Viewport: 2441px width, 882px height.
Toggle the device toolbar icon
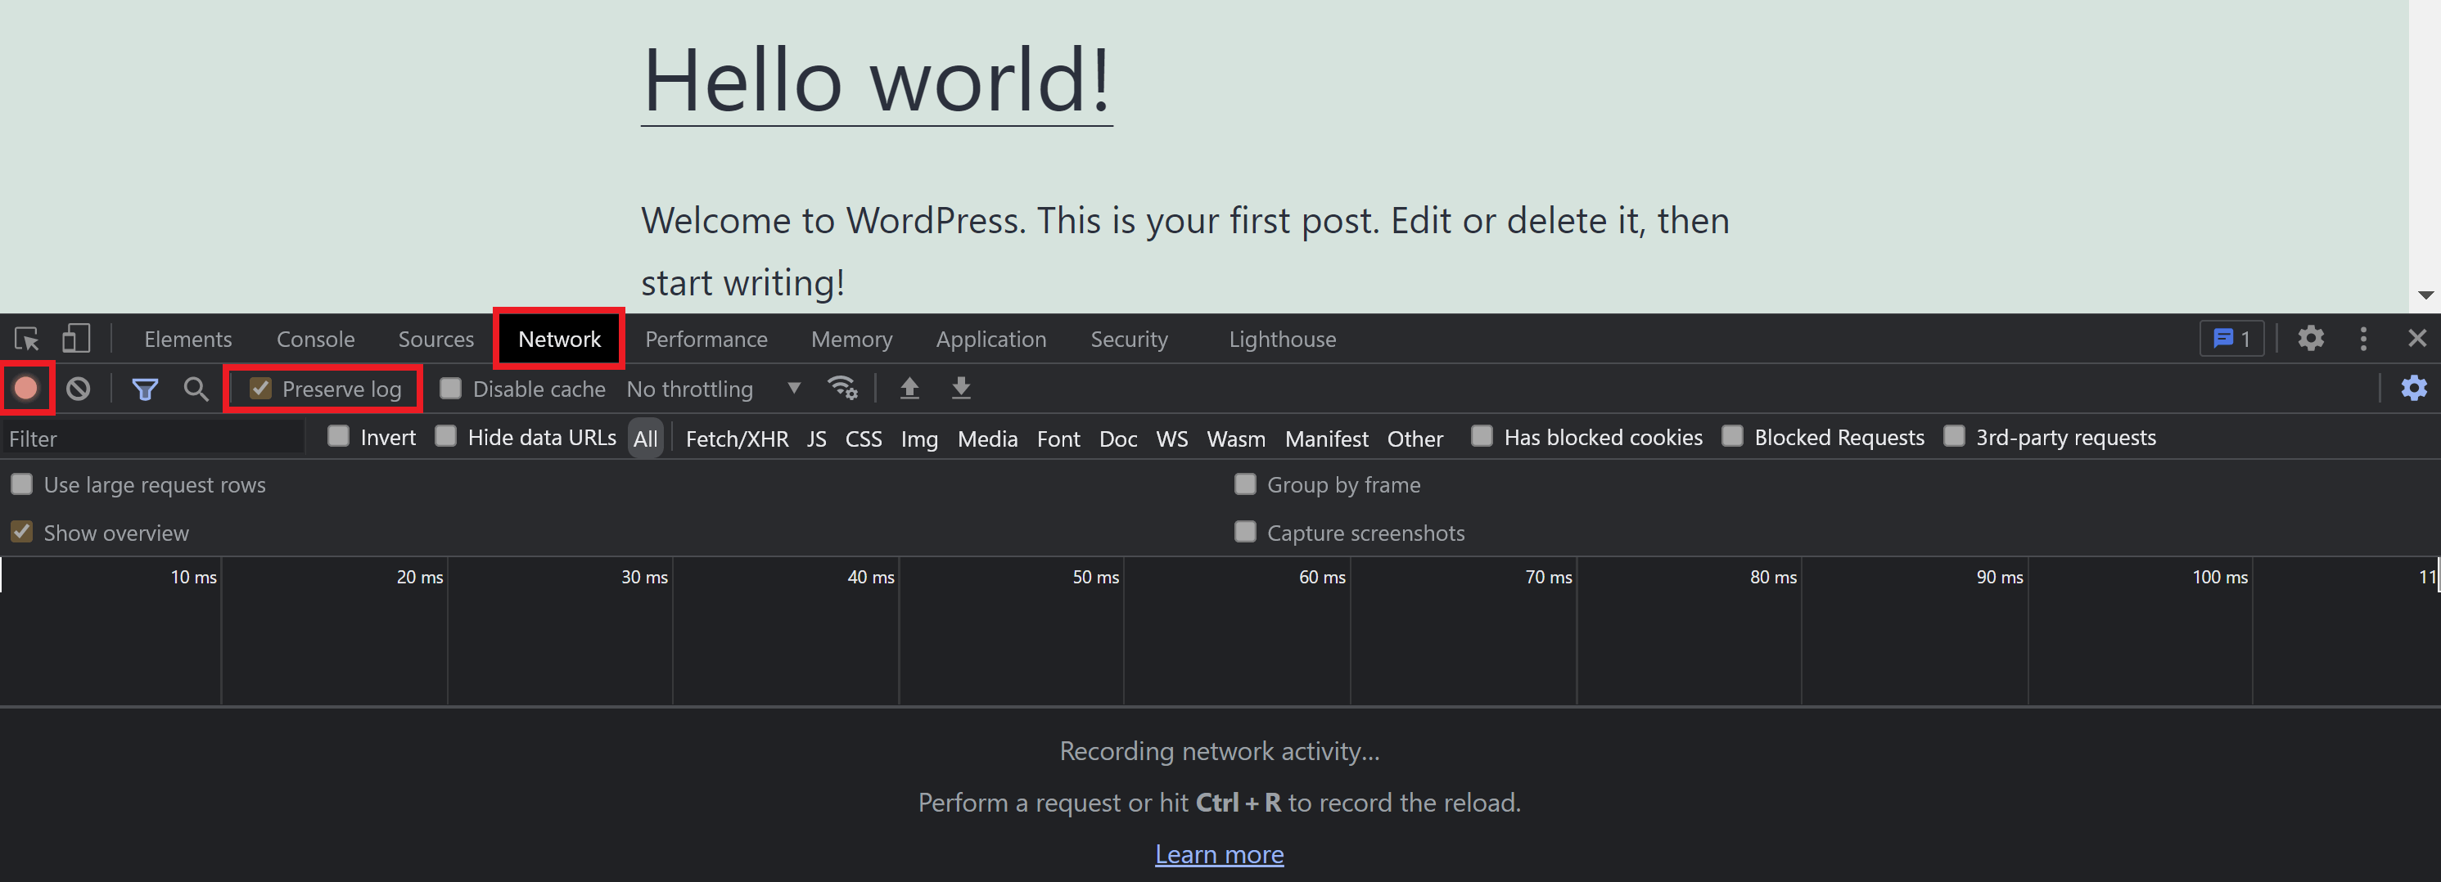pyautogui.click(x=76, y=338)
